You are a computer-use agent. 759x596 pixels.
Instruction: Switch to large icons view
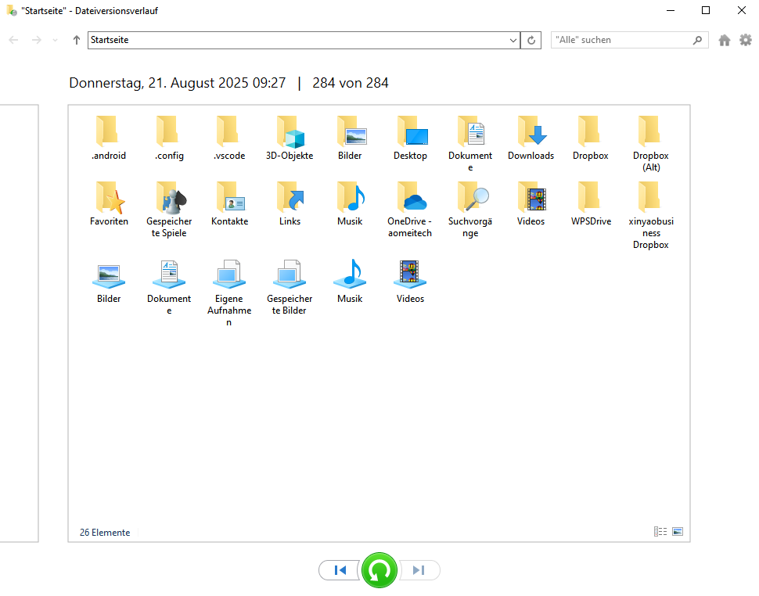(x=678, y=532)
